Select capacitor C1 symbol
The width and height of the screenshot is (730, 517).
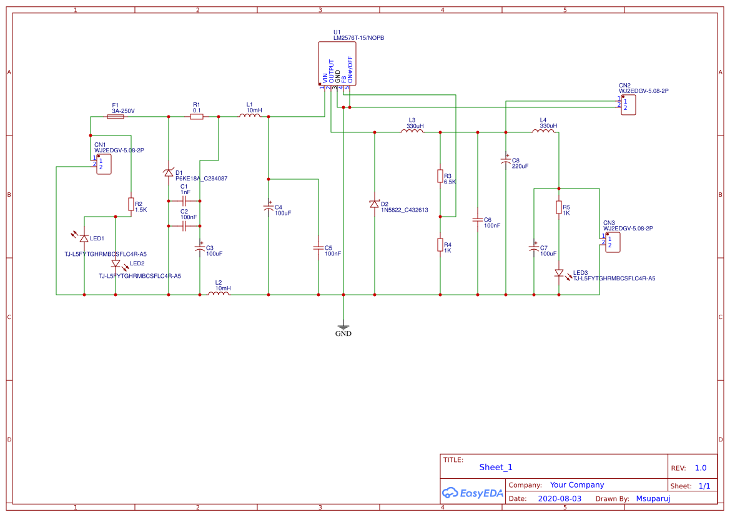[x=184, y=201]
